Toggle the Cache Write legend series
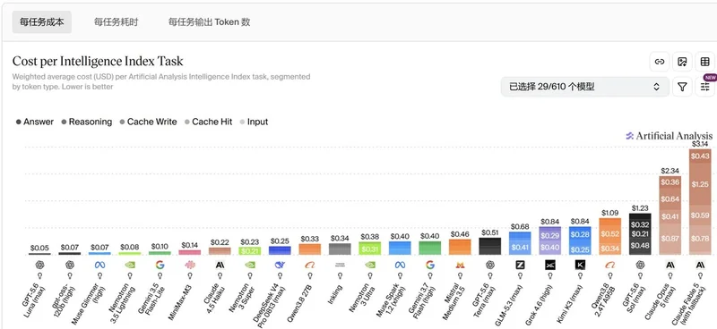This screenshot has width=717, height=329. (x=148, y=122)
